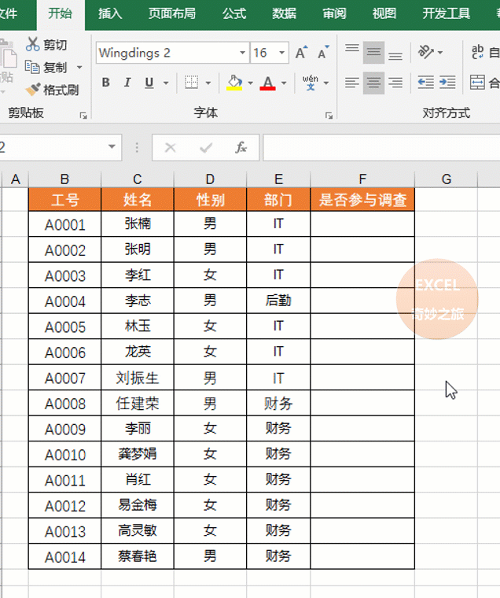Open the Name Box dropdown
Image resolution: width=500 pixels, height=598 pixels.
tap(112, 146)
